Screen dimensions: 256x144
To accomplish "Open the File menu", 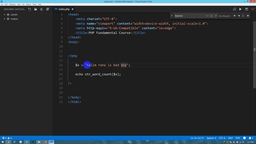I will coord(2,4).
